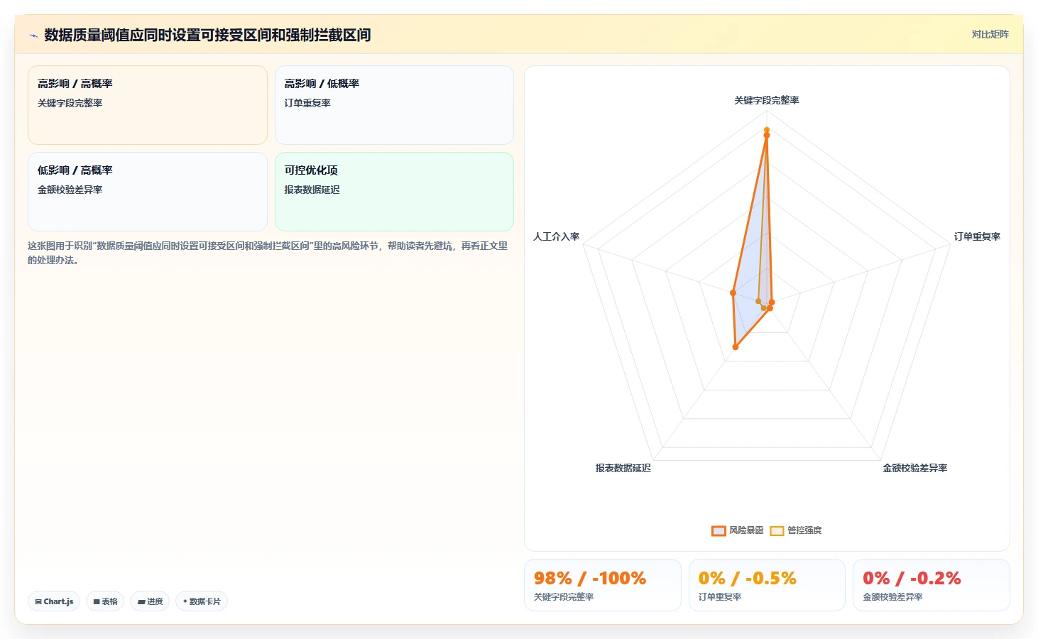Click the page title 数据质量阈值 heading

point(207,35)
